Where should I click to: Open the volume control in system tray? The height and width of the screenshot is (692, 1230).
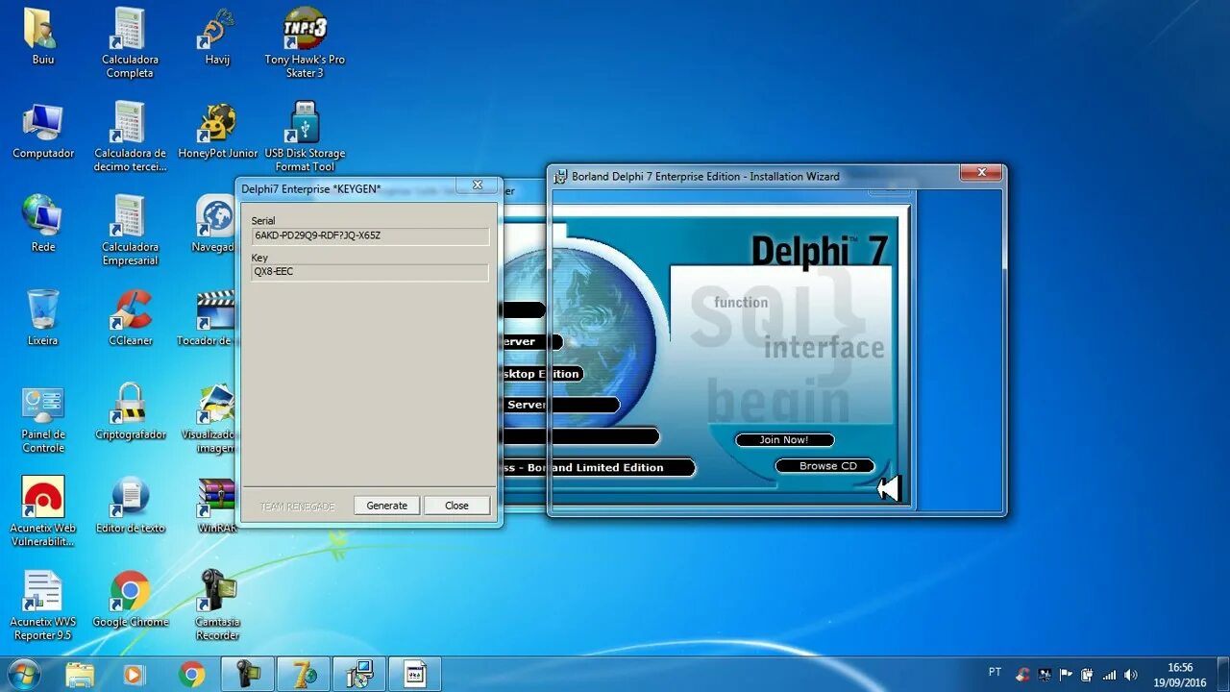(1131, 675)
